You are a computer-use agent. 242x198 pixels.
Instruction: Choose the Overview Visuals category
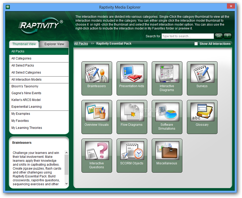tap(97, 117)
